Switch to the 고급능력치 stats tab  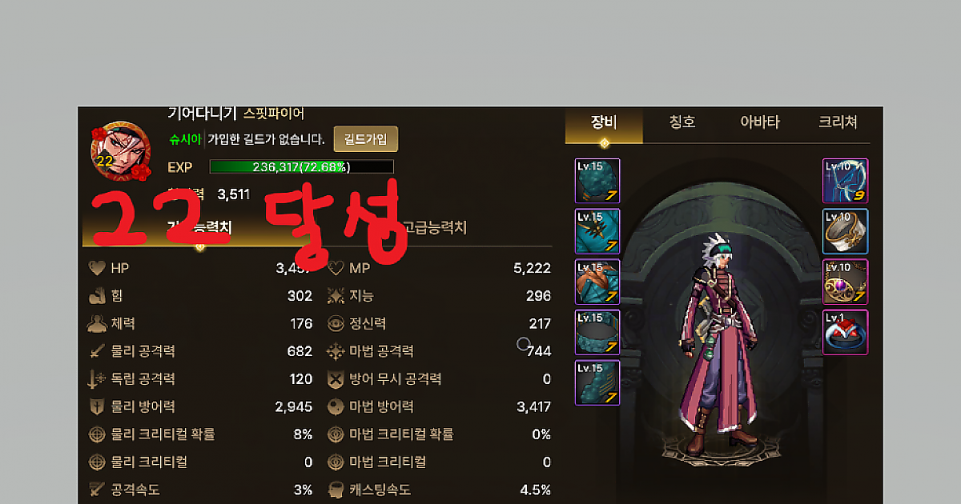[x=435, y=228]
